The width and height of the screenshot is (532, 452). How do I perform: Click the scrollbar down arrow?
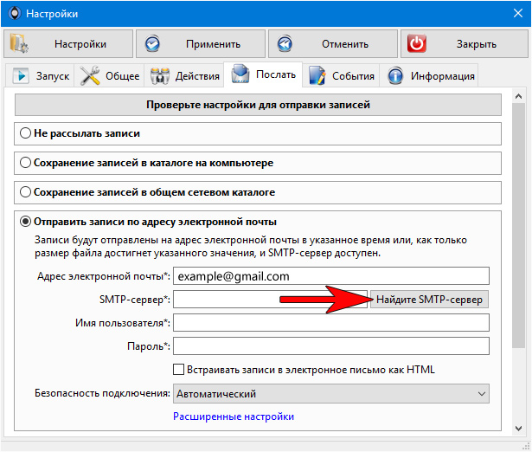[x=518, y=429]
